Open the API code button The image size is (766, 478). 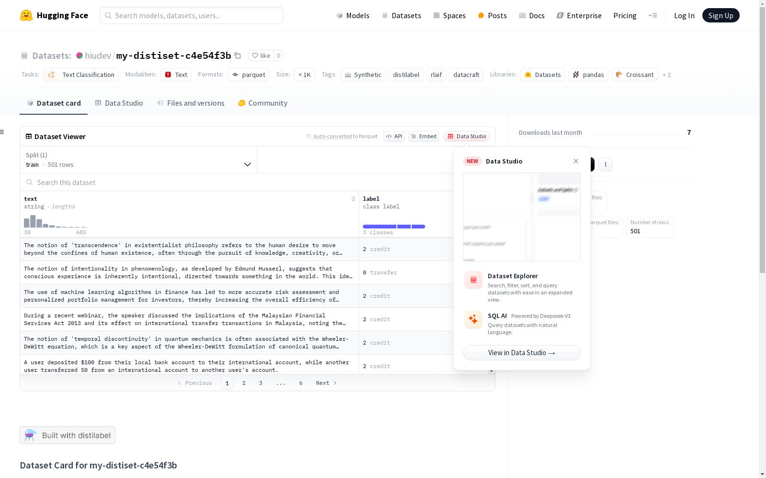point(394,136)
